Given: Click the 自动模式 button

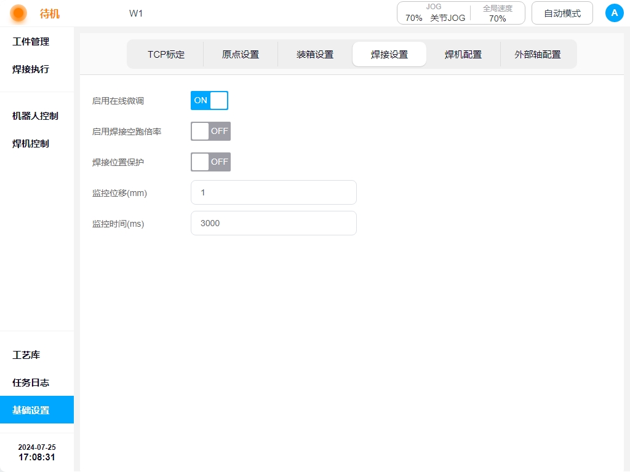Looking at the screenshot, I should pos(562,13).
